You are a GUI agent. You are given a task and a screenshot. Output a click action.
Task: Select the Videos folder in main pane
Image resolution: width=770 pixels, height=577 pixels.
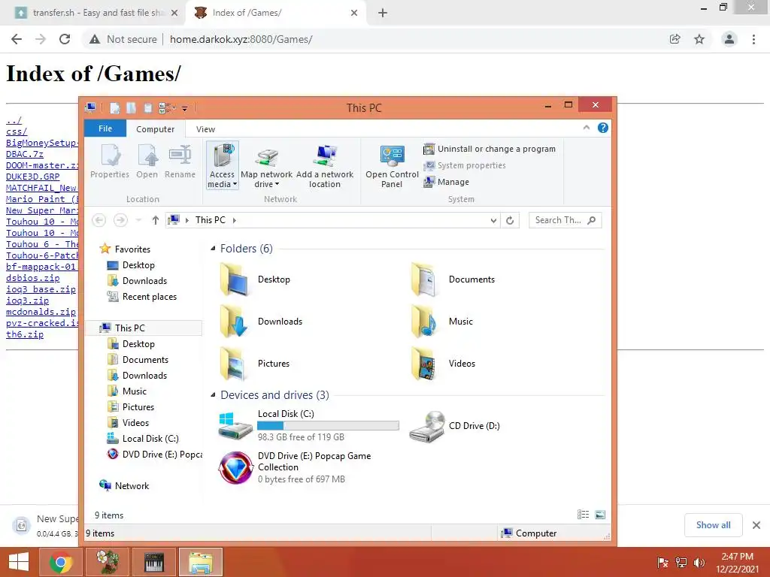pyautogui.click(x=442, y=364)
